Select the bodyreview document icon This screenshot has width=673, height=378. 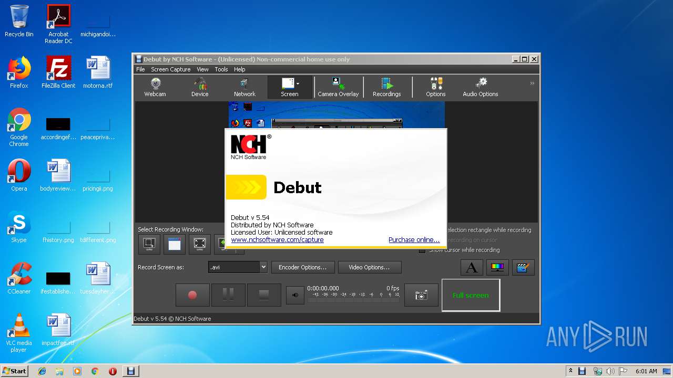(x=58, y=175)
